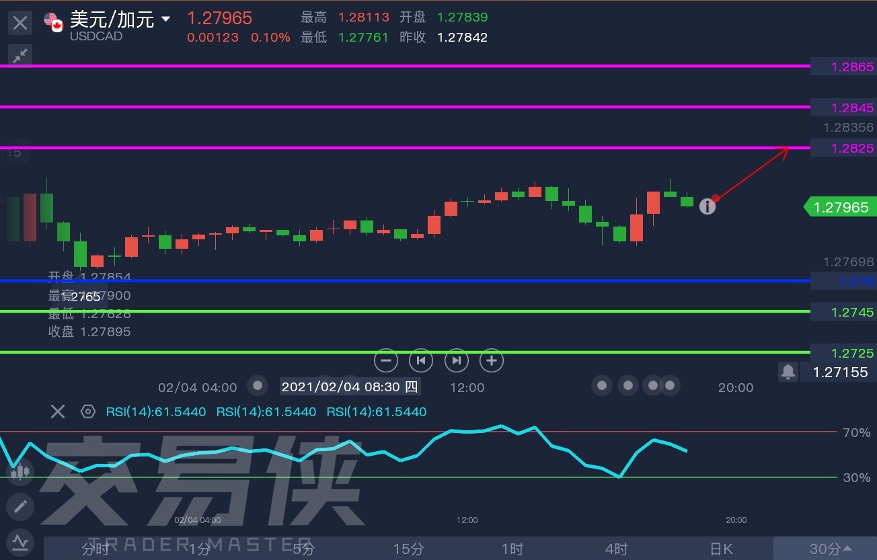Viewport: 877px width, 560px height.
Task: Select the blue 1.276 line label
Action: tap(843, 281)
